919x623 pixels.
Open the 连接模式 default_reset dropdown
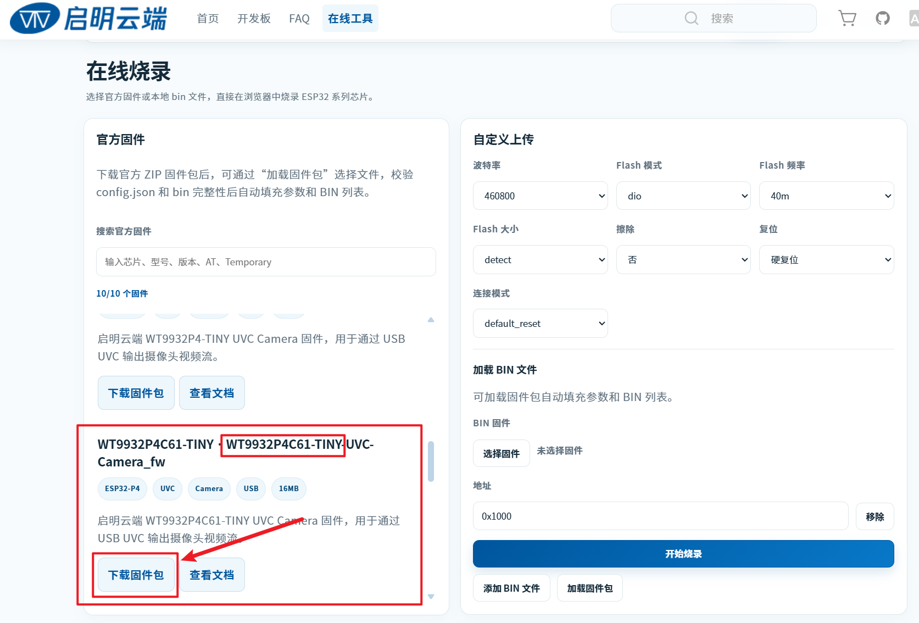[541, 323]
